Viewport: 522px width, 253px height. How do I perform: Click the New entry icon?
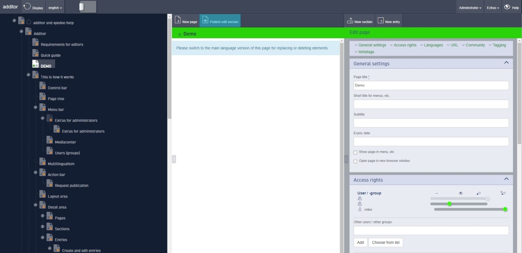(381, 20)
